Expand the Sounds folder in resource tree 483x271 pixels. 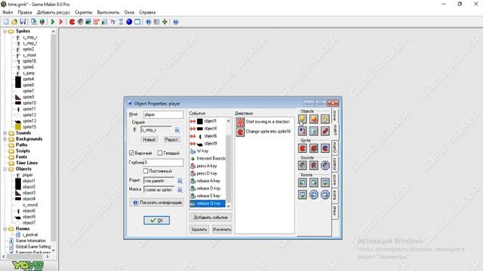5,133
